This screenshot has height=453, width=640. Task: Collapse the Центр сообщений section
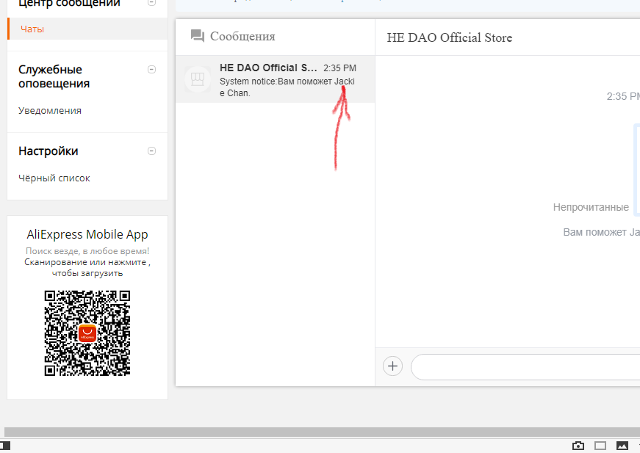pyautogui.click(x=151, y=2)
